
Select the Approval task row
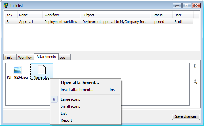click(x=99, y=22)
